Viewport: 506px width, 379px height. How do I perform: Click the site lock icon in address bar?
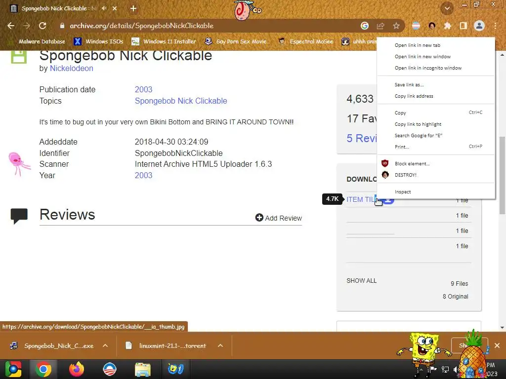tap(62, 26)
